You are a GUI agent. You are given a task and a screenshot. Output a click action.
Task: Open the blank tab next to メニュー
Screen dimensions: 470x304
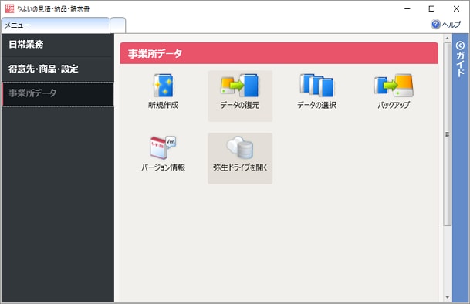[118, 25]
